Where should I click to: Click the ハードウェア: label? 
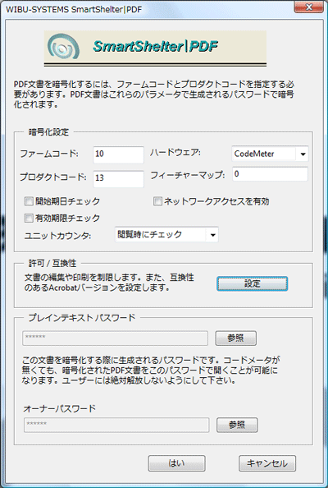[x=175, y=153]
